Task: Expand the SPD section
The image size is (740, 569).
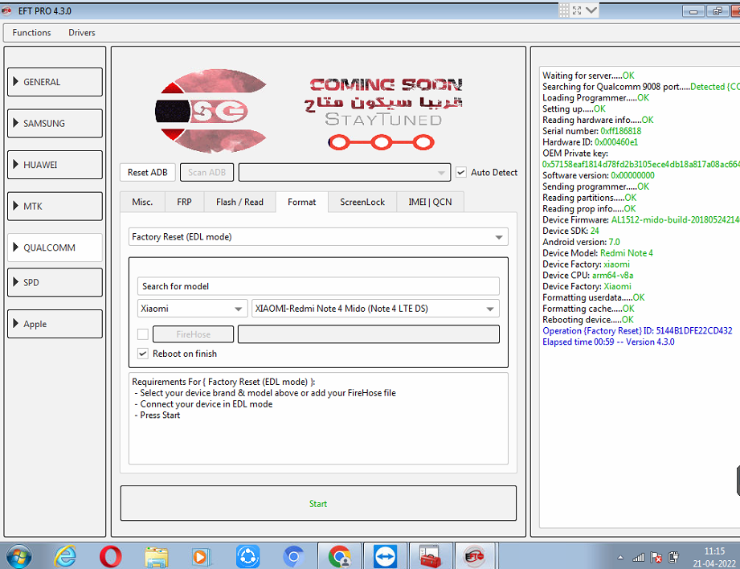Action: coord(55,282)
